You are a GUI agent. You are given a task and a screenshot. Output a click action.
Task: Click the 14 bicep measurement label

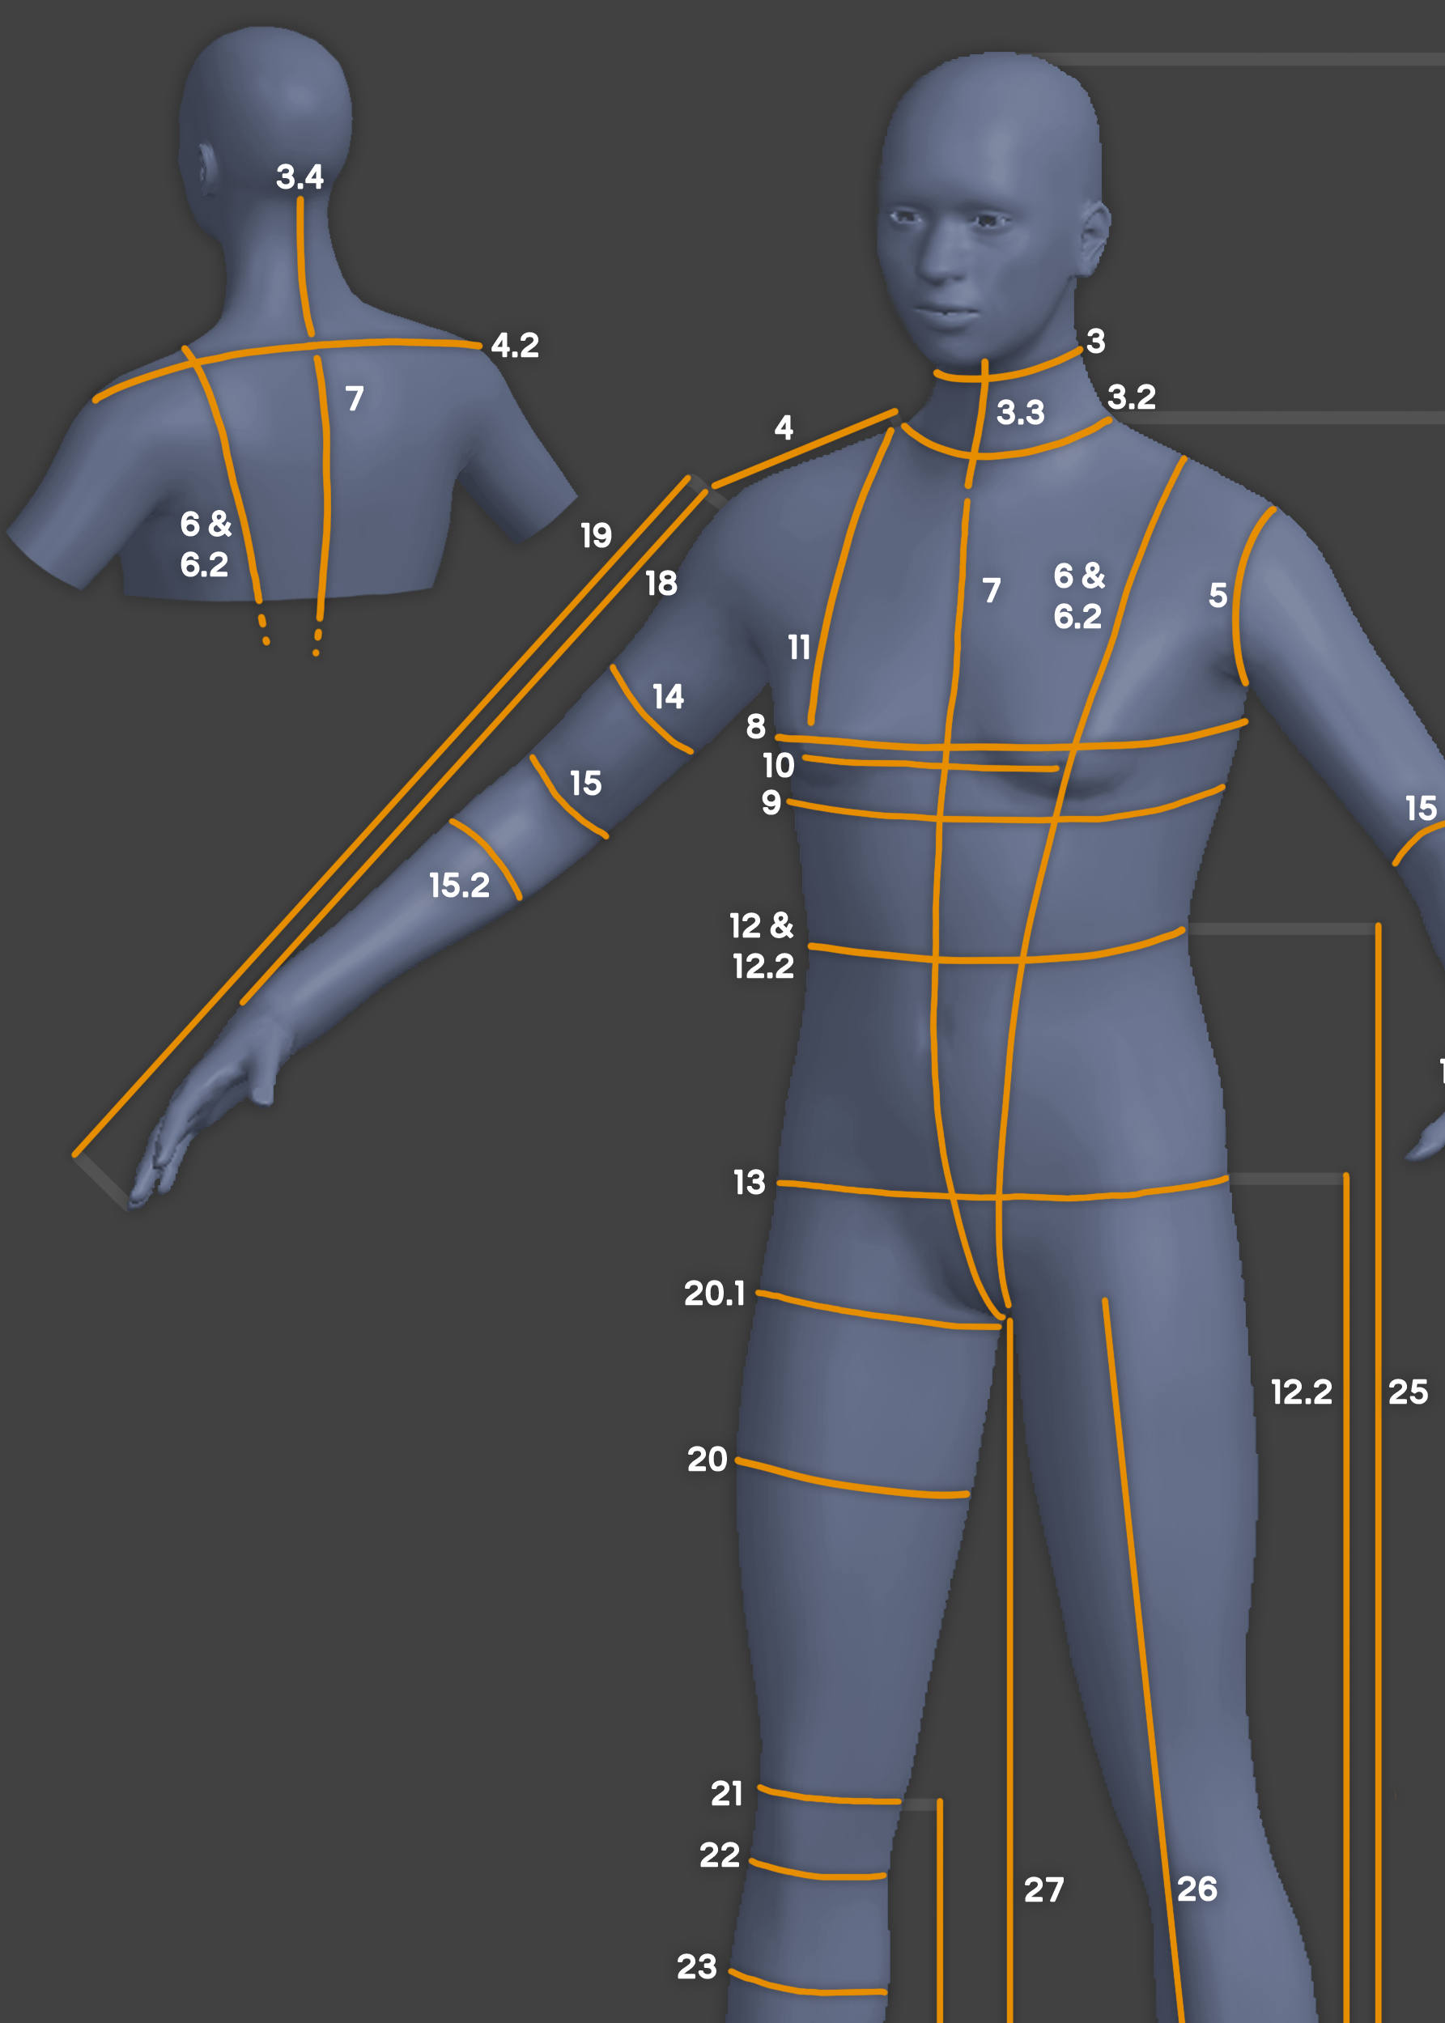click(x=667, y=696)
